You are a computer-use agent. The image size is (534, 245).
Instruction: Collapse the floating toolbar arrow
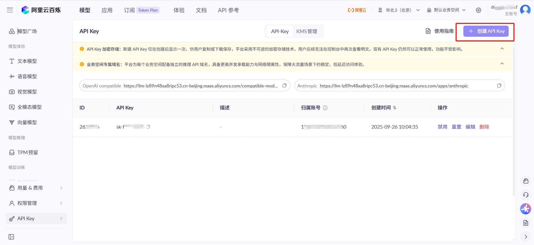(526, 237)
